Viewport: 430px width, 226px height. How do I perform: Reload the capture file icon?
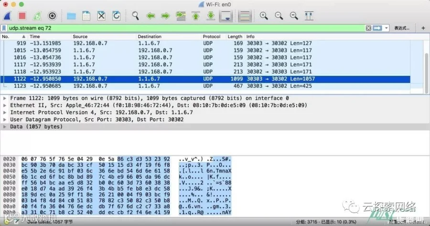[x=116, y=16]
